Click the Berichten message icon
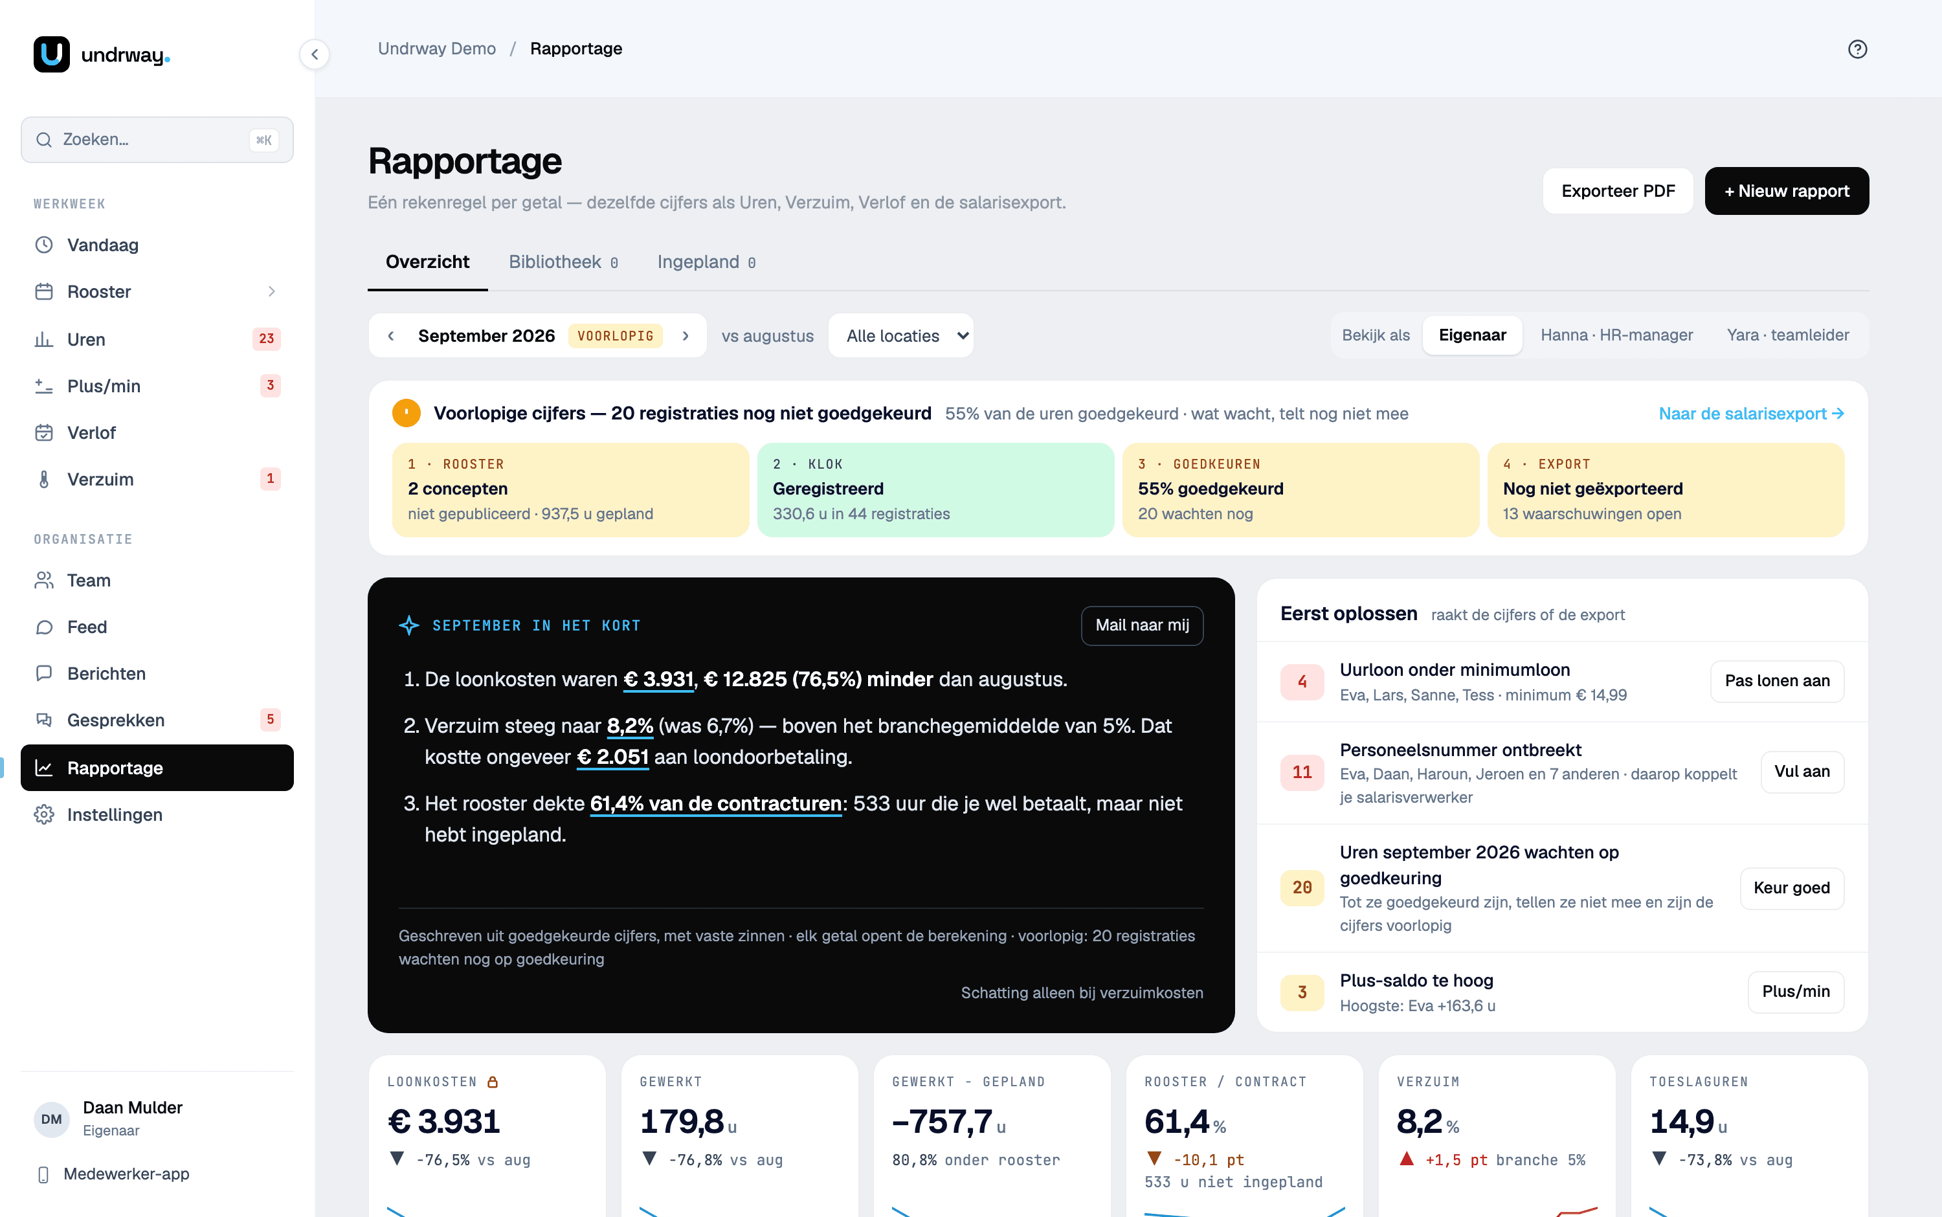Viewport: 1942px width, 1217px height. (44, 673)
